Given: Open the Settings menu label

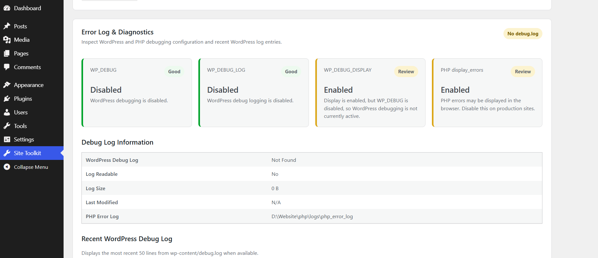Looking at the screenshot, I should (x=24, y=140).
